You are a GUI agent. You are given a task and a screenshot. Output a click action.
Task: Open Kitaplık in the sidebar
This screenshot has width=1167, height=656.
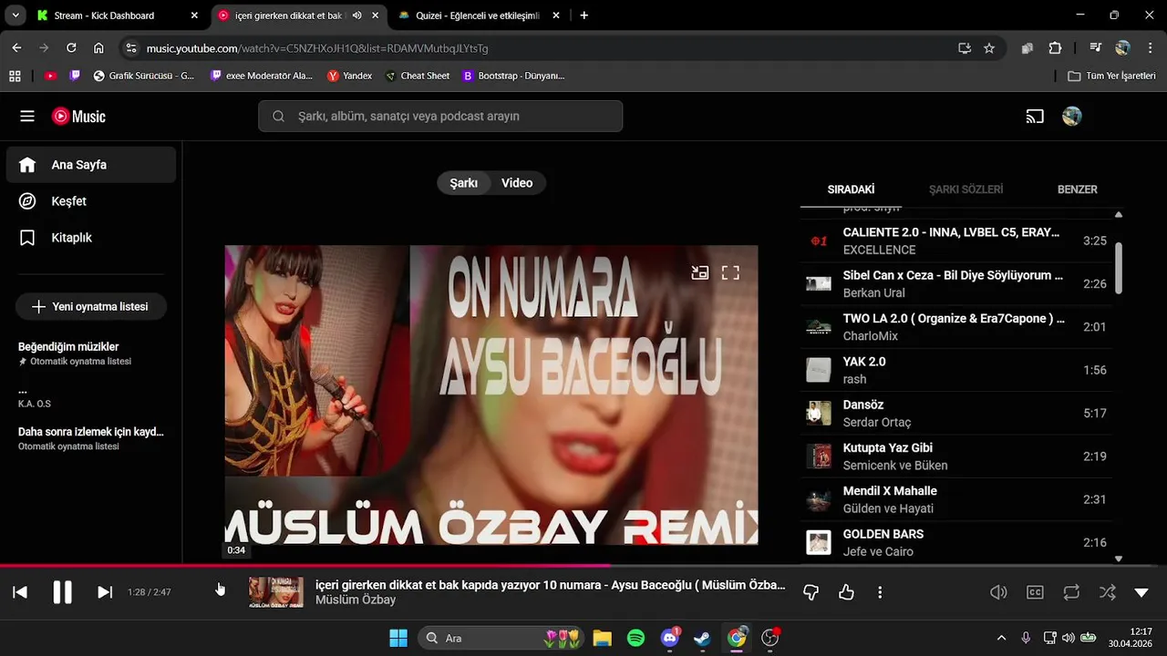91,238
